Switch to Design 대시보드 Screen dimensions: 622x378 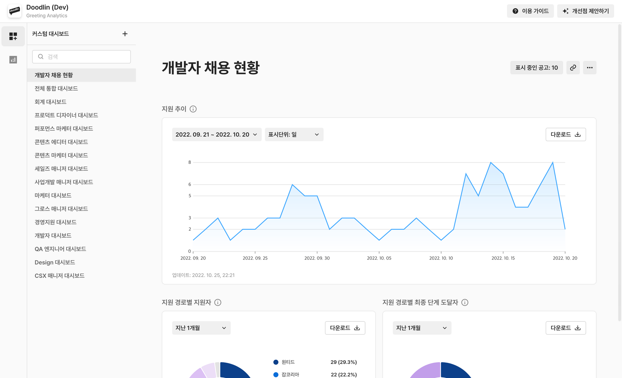pyautogui.click(x=81, y=262)
